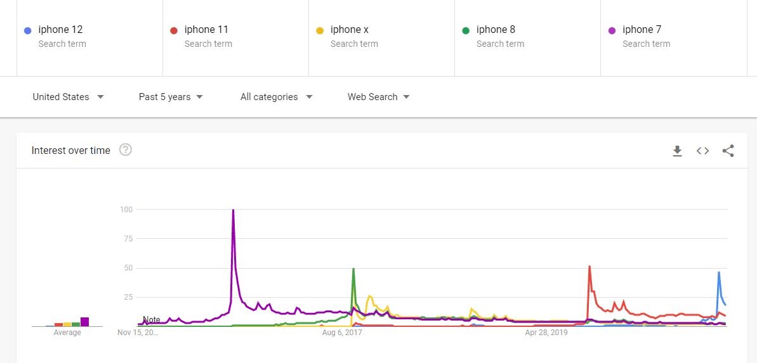Click the Note marker on the chart

pyautogui.click(x=152, y=320)
